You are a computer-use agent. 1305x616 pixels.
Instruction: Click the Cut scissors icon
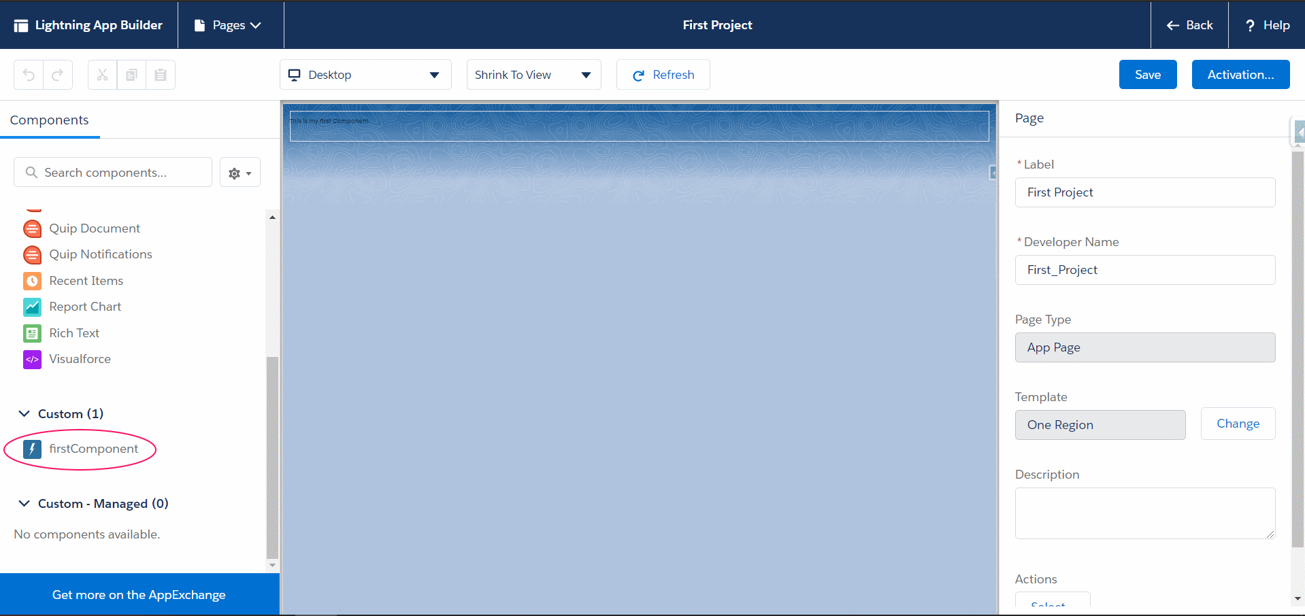click(102, 75)
